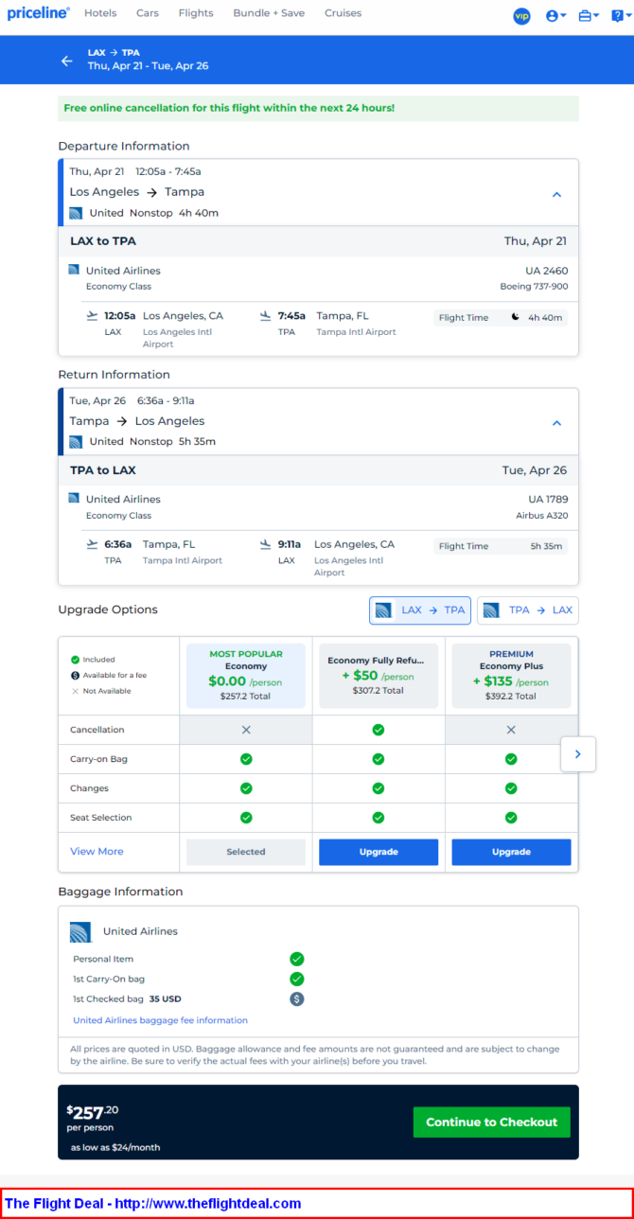Open the Bundle + Save menu item

269,13
